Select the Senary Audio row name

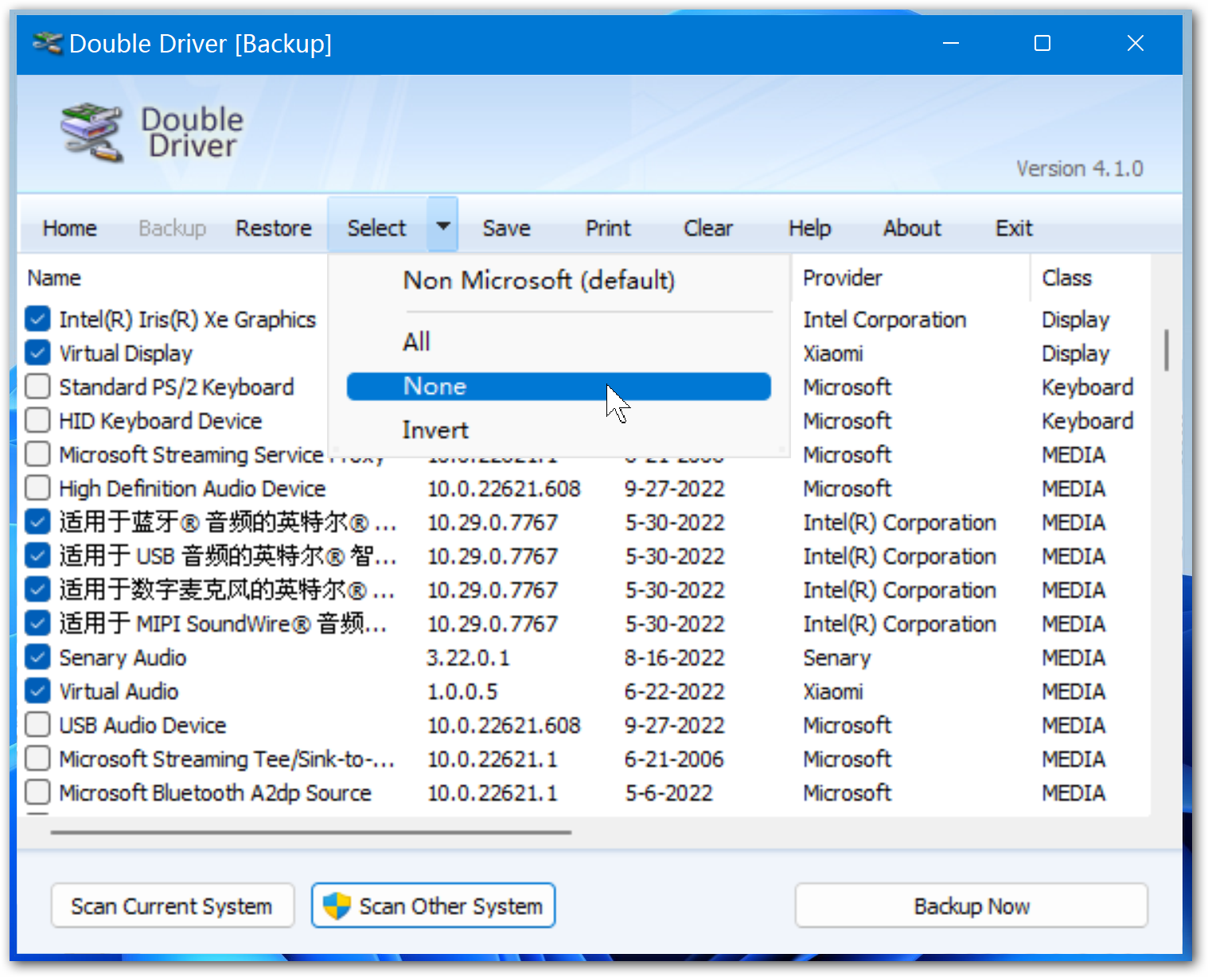tap(123, 657)
